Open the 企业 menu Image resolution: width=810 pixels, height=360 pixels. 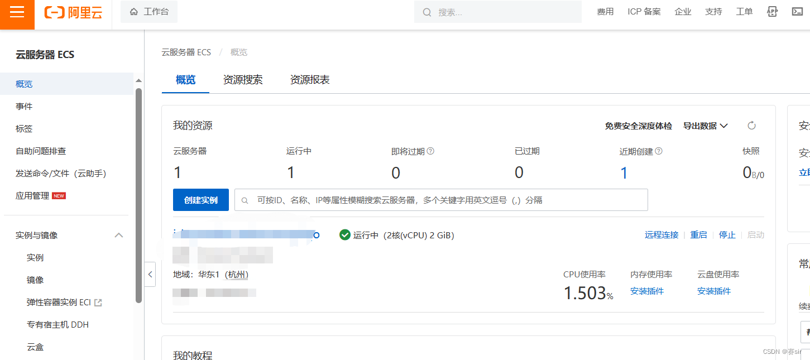click(x=683, y=12)
